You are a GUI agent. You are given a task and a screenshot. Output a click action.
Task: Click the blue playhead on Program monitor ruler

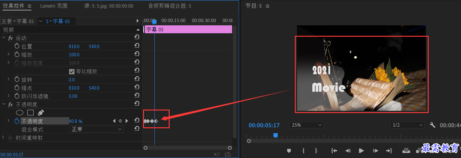click(x=276, y=136)
